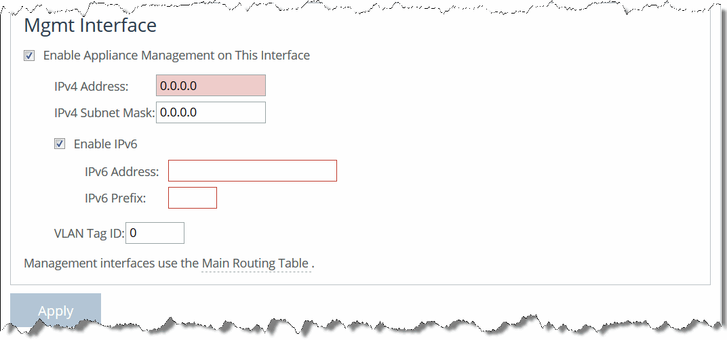The image size is (727, 340).
Task: Click the 0 value in VLAN Tag ID
Action: (x=133, y=233)
